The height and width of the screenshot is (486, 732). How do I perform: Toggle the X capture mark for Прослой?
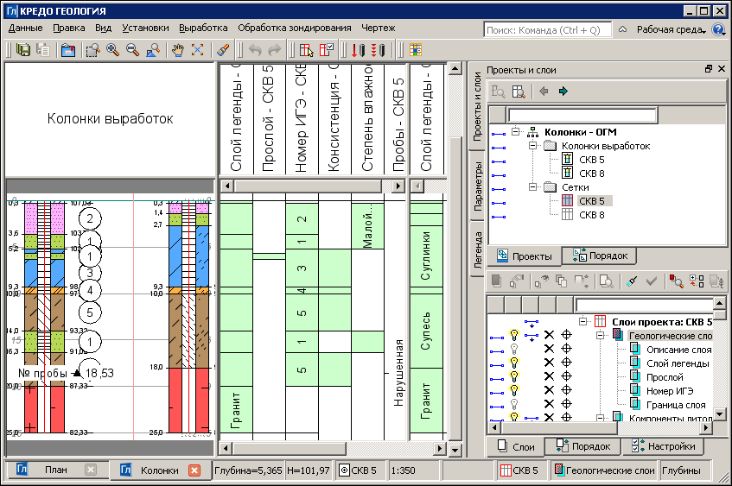pos(550,376)
